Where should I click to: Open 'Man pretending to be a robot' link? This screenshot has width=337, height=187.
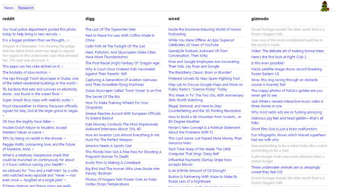click(x=289, y=148)
